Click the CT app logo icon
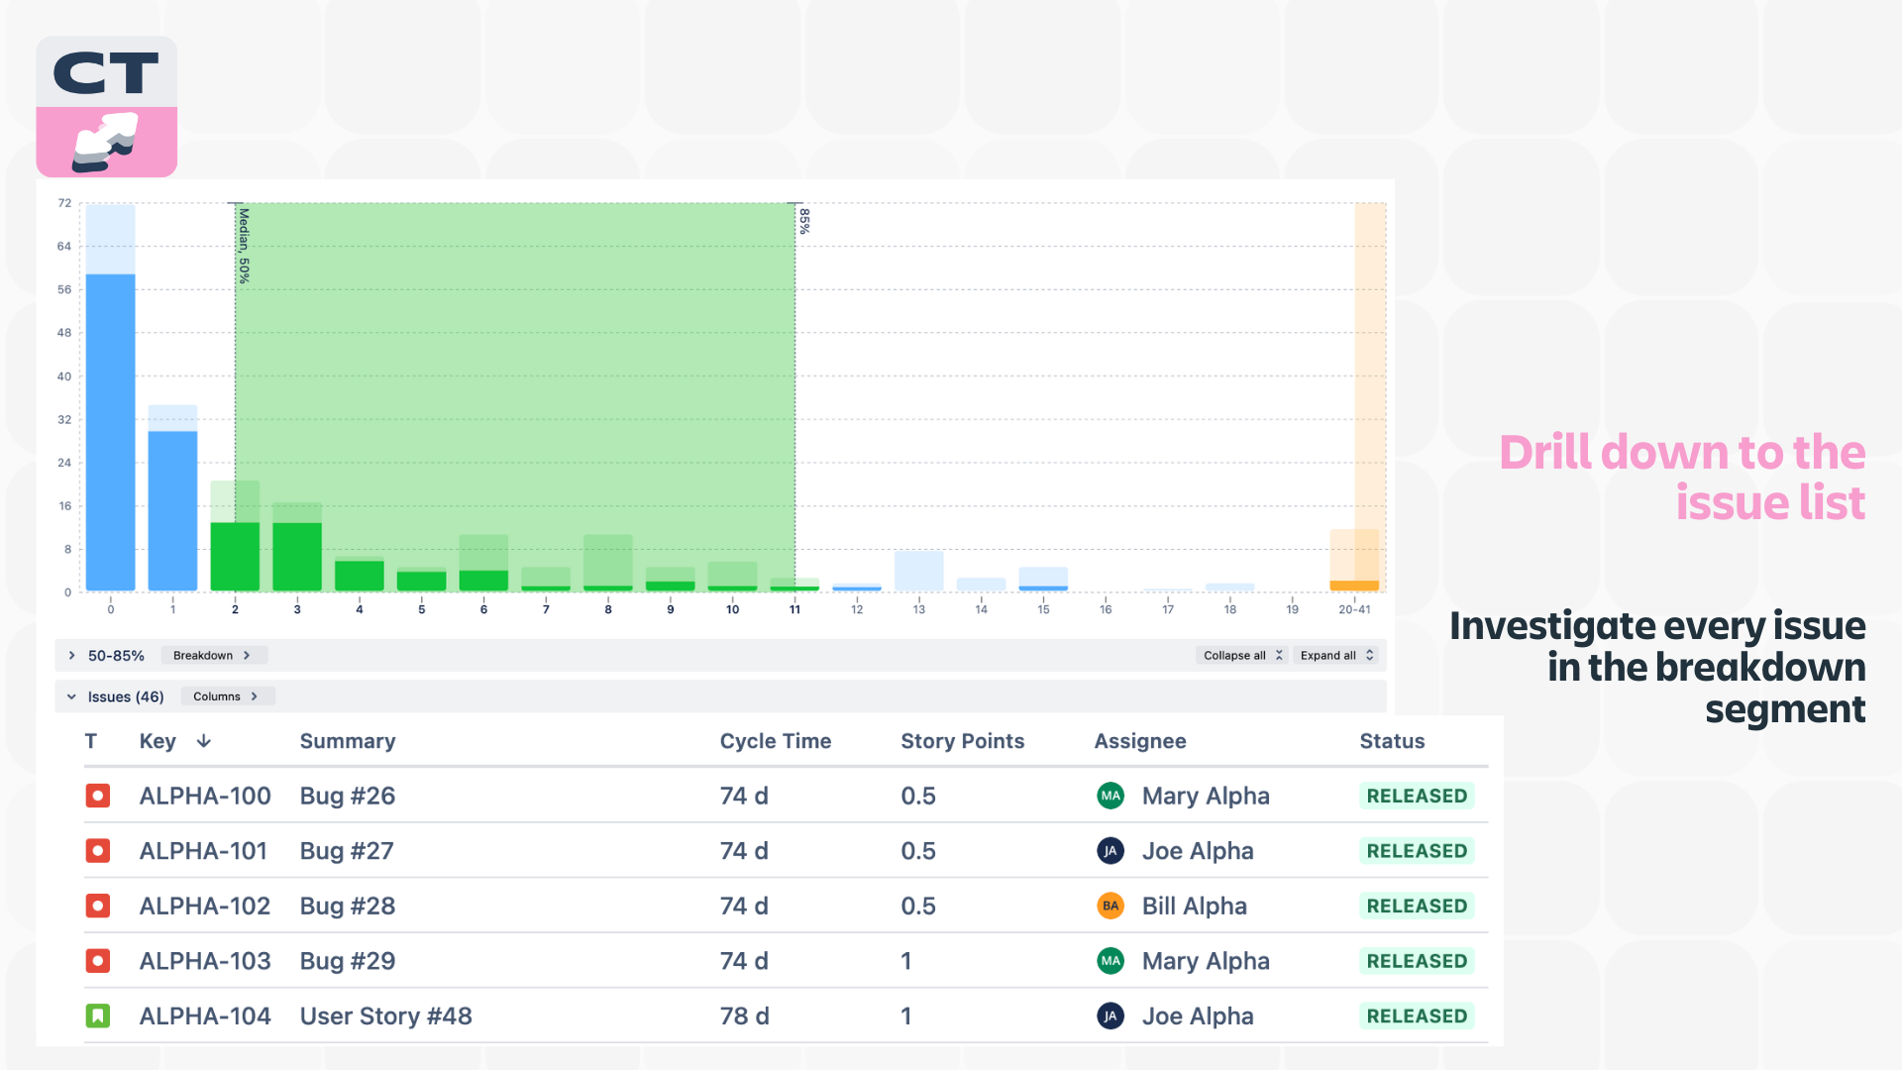 coord(107,107)
